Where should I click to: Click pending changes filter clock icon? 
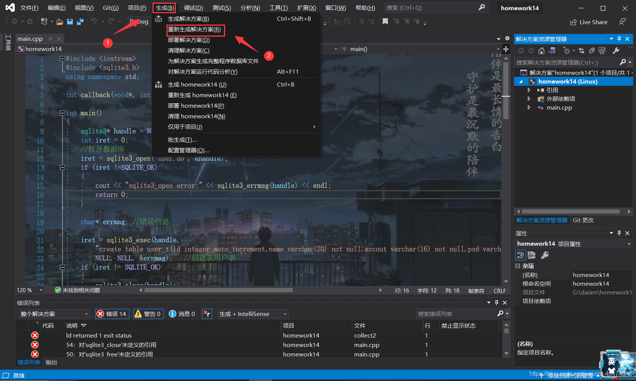click(x=566, y=51)
